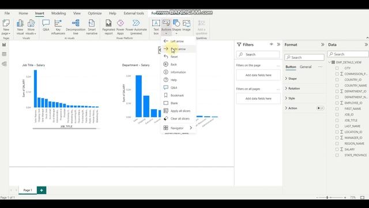Adjust the zoom slider
Image resolution: width=369 pixels, height=208 pixels.
point(327,198)
